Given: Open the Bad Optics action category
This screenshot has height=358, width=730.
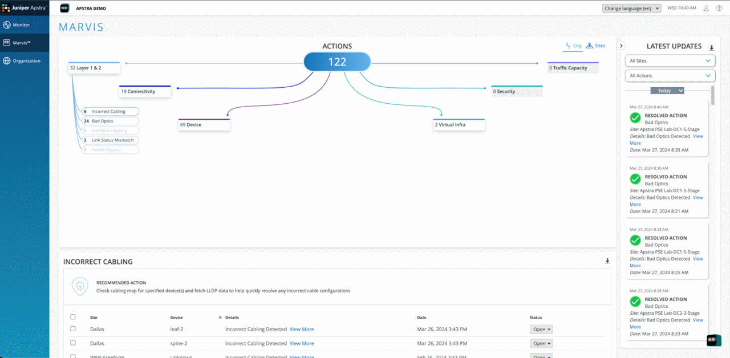Looking at the screenshot, I should pyautogui.click(x=109, y=121).
